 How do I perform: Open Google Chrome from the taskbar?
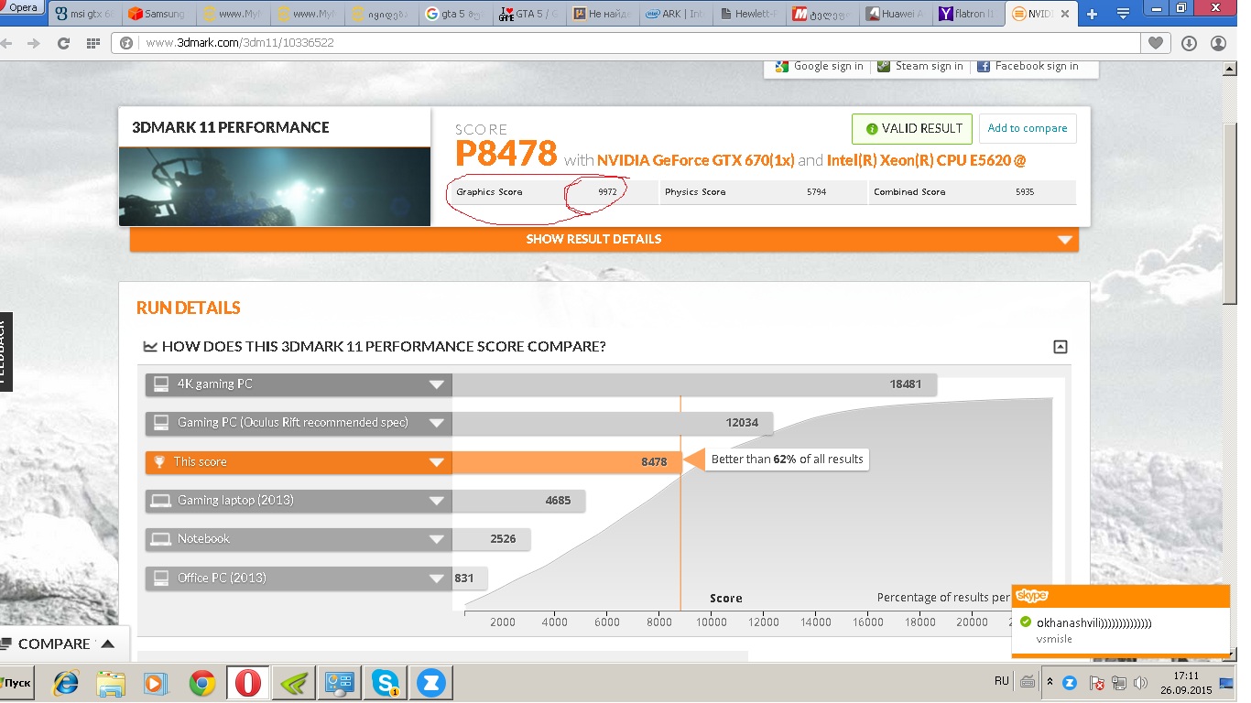coord(202,683)
